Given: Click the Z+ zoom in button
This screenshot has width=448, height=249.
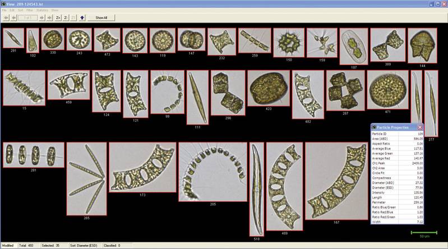Looking at the screenshot, I should 58,18.
